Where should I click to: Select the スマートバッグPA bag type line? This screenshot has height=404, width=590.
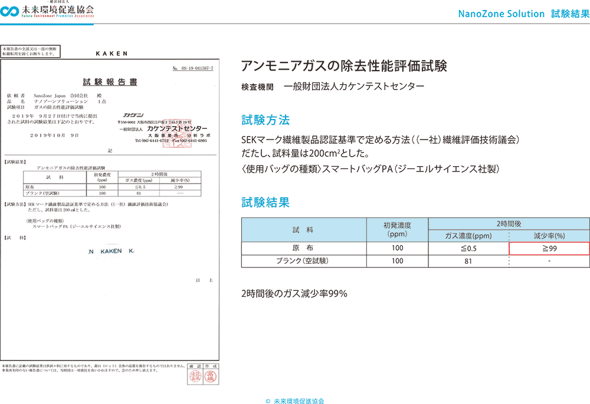[371, 169]
